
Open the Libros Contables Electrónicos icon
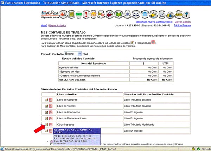pos(119,14)
